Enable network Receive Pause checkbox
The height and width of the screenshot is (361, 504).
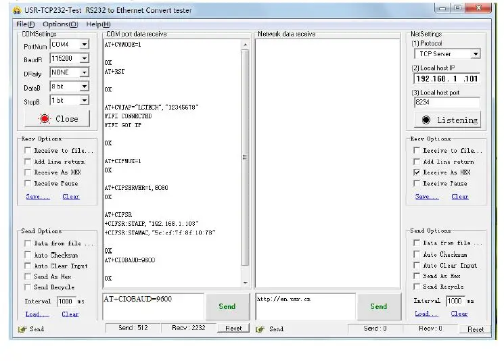click(x=417, y=183)
